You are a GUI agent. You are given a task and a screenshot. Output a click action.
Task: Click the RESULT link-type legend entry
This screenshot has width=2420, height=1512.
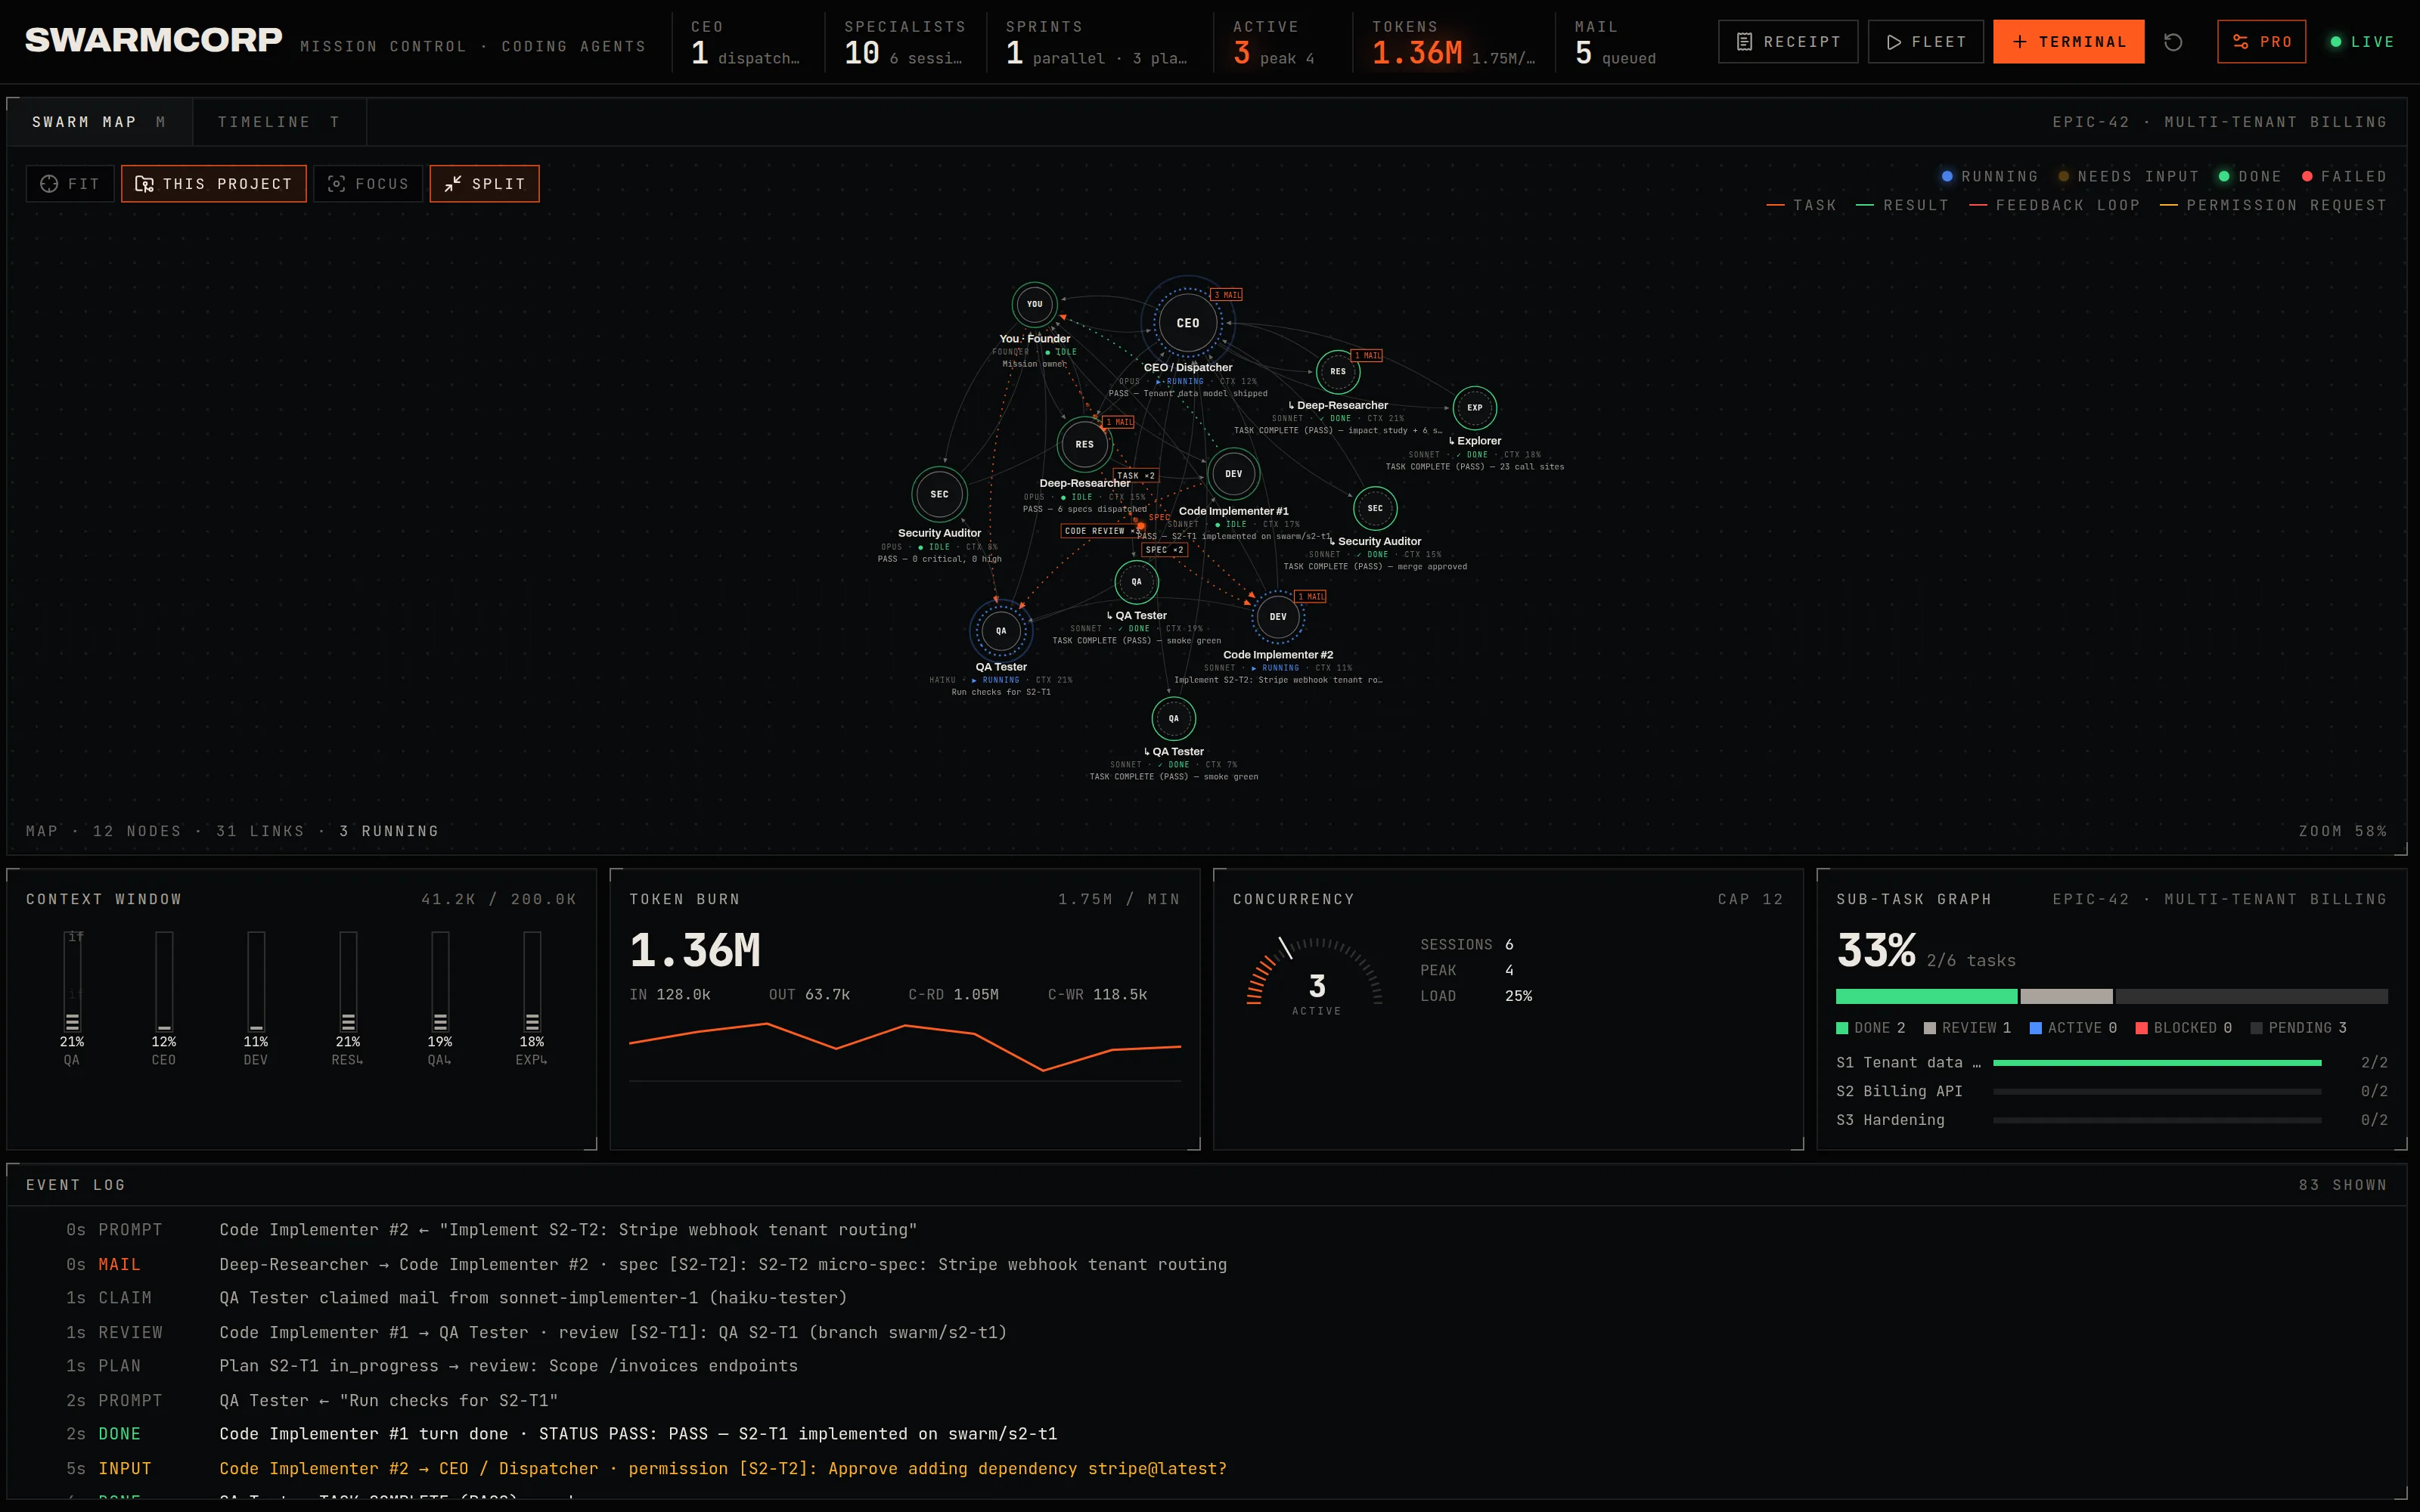coord(1902,206)
